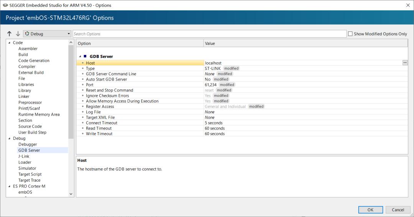This screenshot has width=414, height=217.
Task: Select Linker category
Action: tap(24, 96)
